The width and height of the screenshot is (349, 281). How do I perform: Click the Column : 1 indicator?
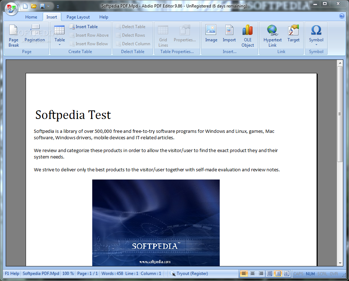(x=151, y=274)
